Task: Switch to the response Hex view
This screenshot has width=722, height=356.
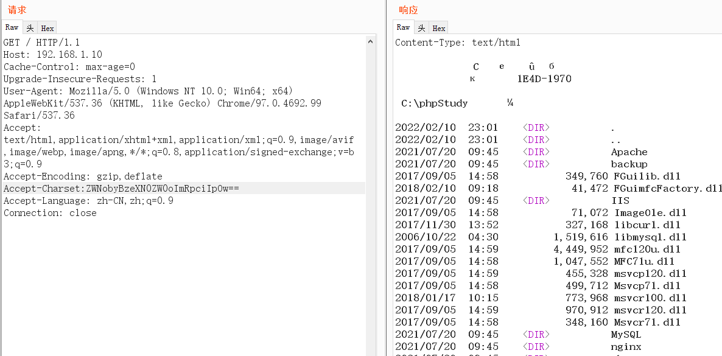Action: (x=438, y=27)
